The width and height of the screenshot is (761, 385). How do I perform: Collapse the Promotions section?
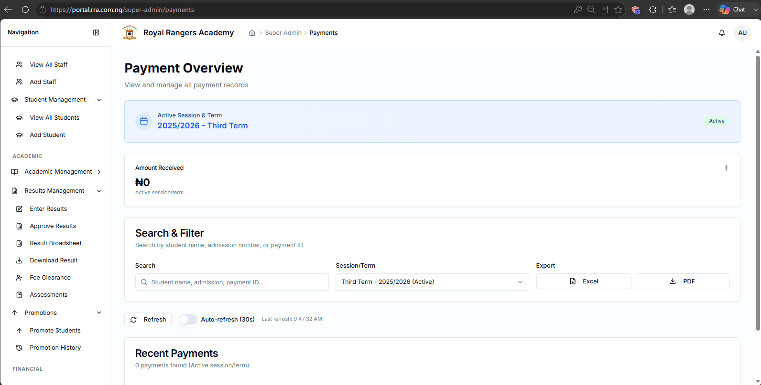(99, 313)
